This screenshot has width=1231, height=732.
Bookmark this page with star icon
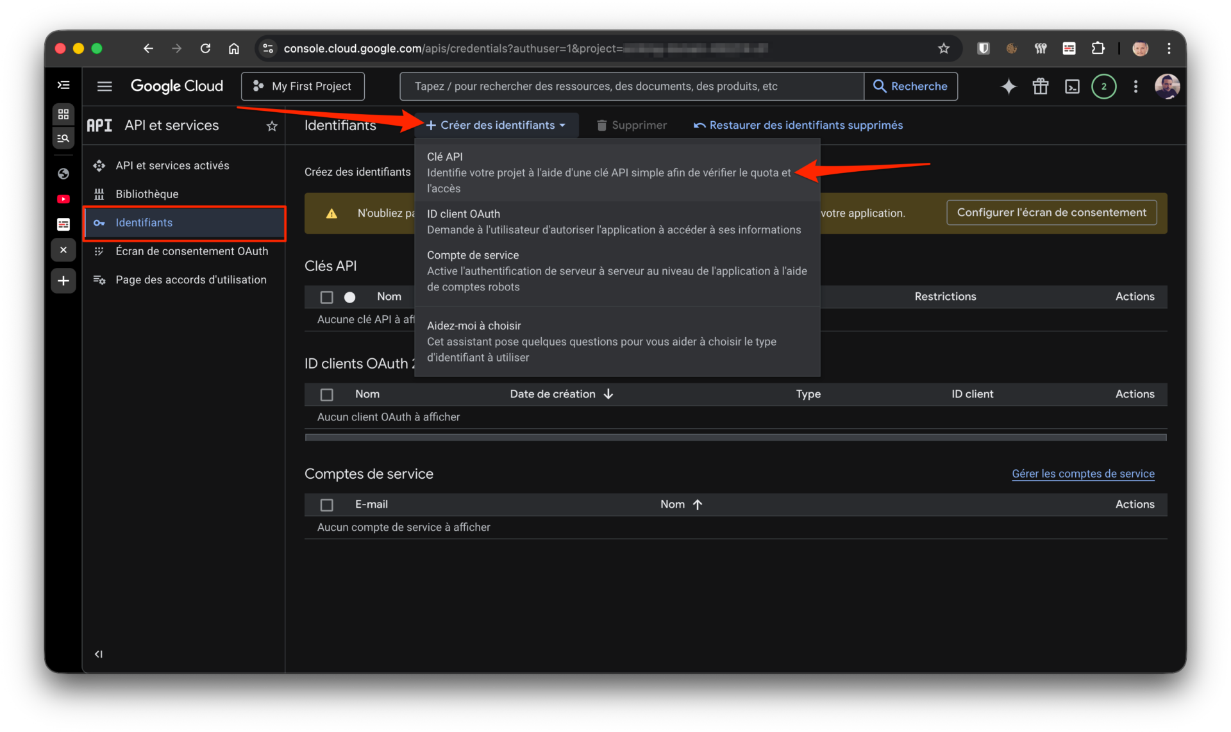[x=943, y=48]
